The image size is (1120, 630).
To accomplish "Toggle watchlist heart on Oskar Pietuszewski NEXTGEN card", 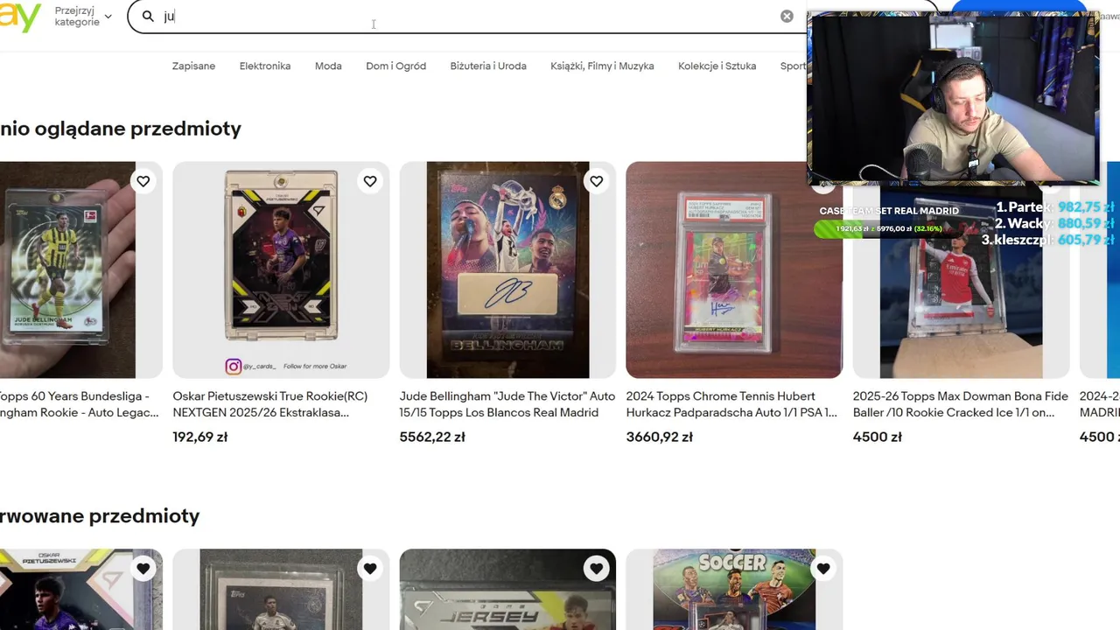I will 370,181.
